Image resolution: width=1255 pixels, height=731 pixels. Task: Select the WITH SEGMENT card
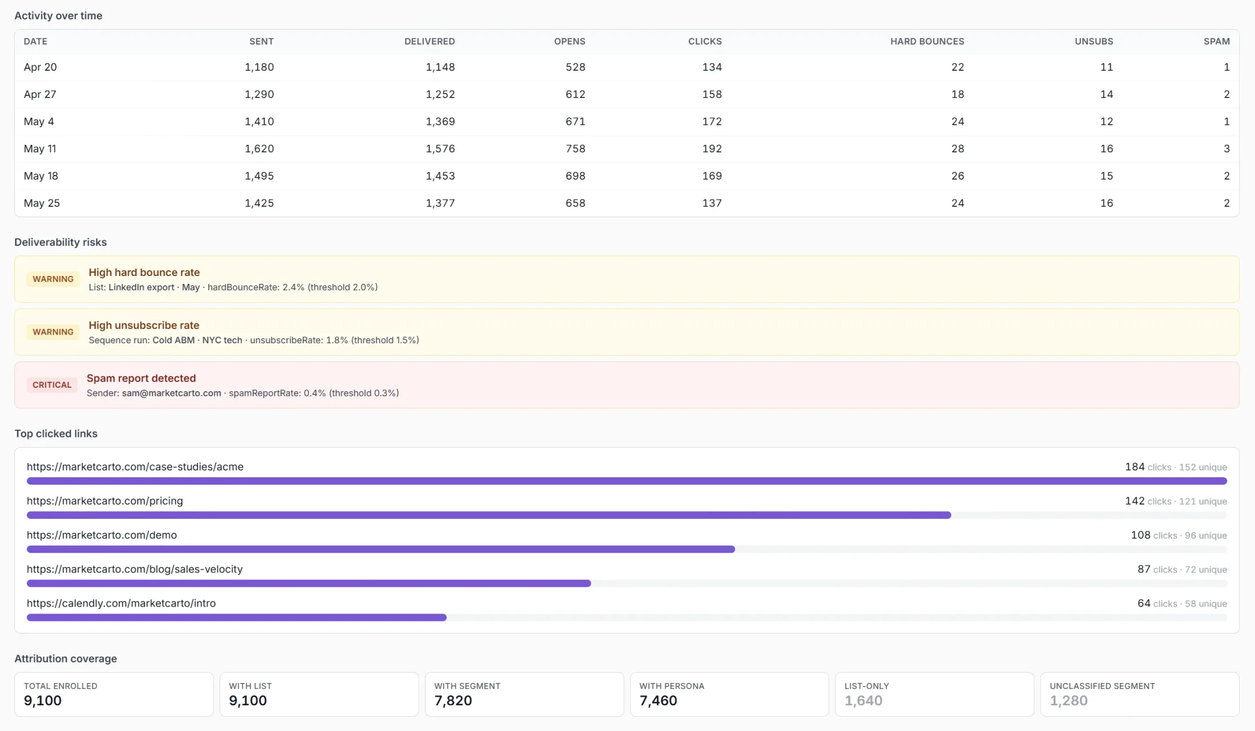coord(524,695)
